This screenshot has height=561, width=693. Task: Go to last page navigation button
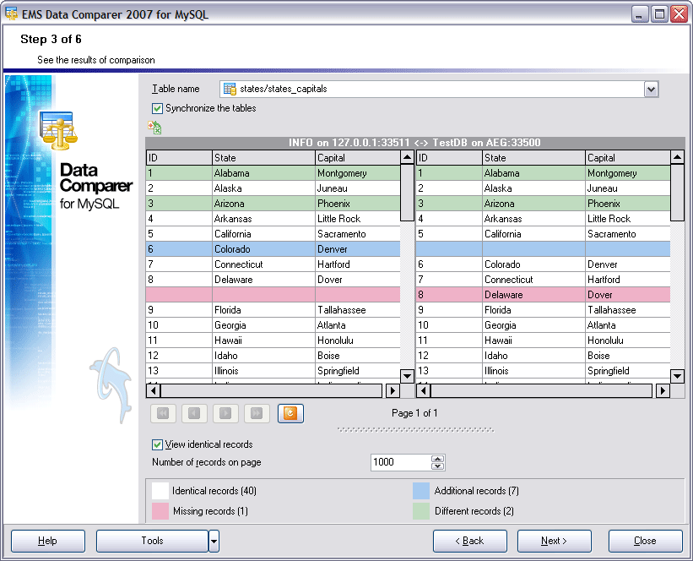pos(257,413)
